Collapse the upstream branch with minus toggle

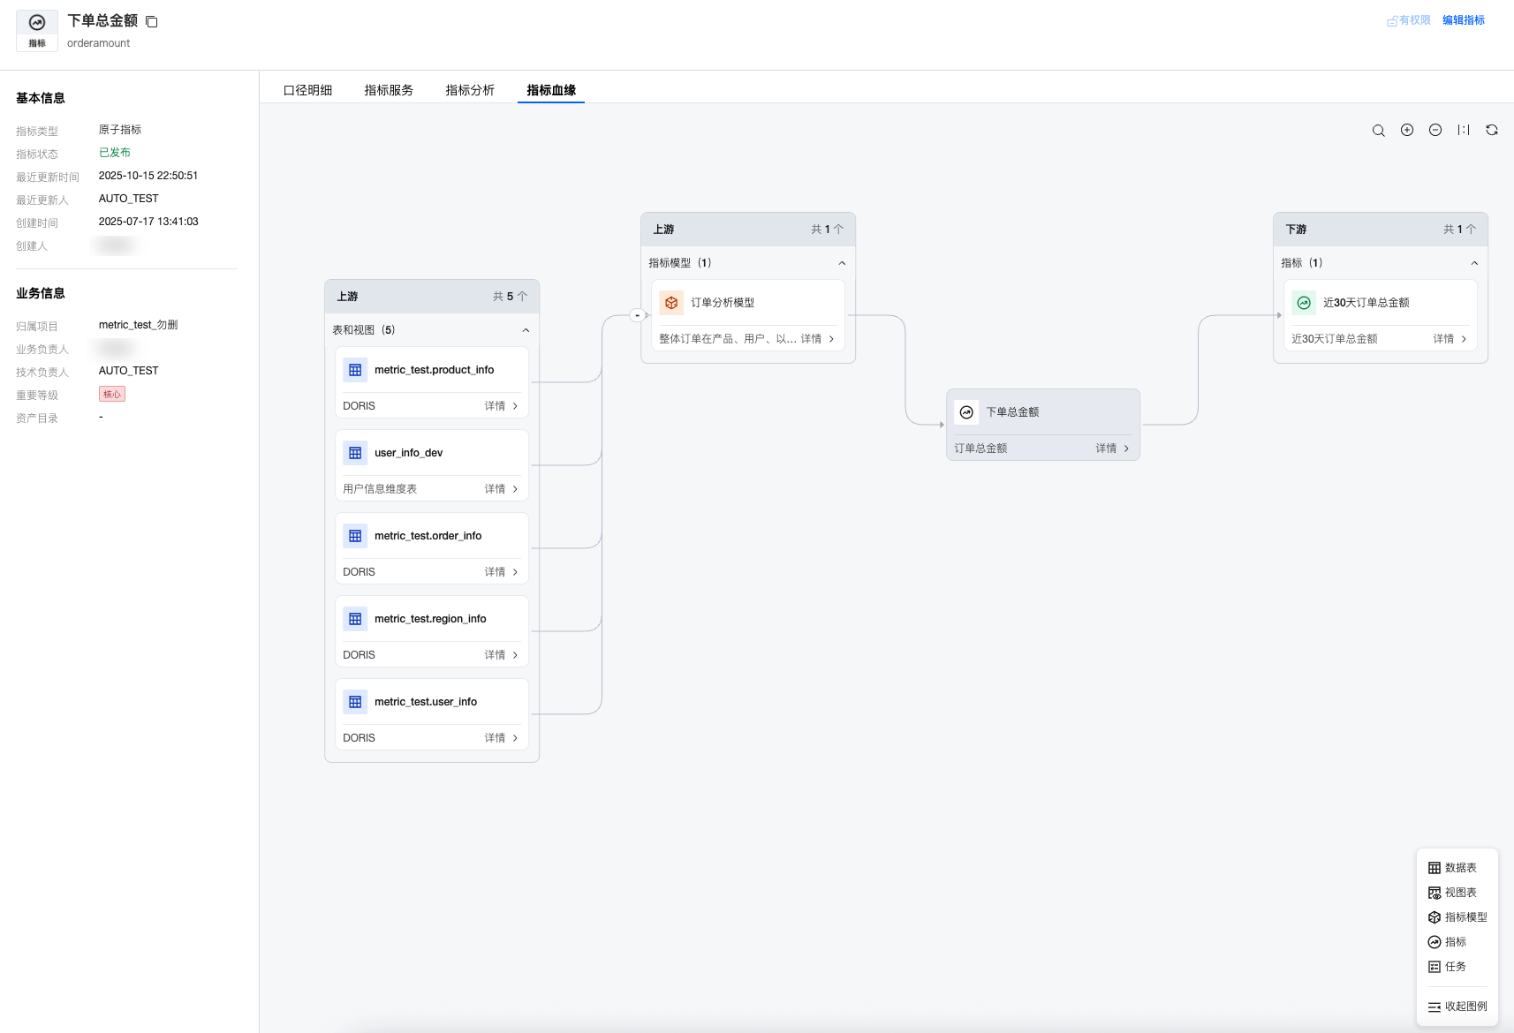coord(637,315)
